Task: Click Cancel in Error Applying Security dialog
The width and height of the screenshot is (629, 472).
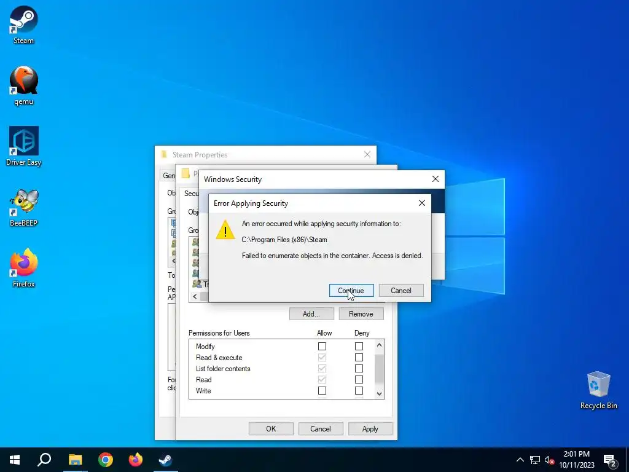Action: click(x=401, y=291)
